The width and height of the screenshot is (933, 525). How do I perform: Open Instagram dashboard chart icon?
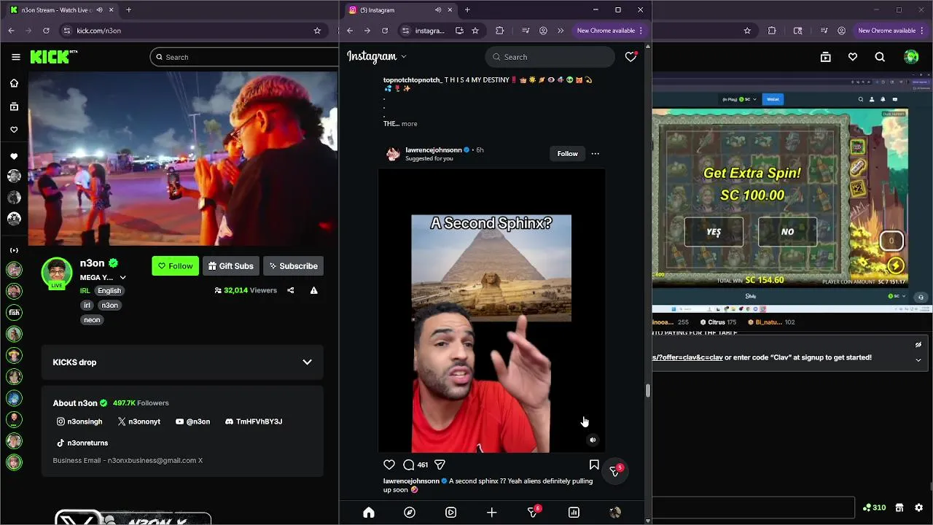(574, 513)
